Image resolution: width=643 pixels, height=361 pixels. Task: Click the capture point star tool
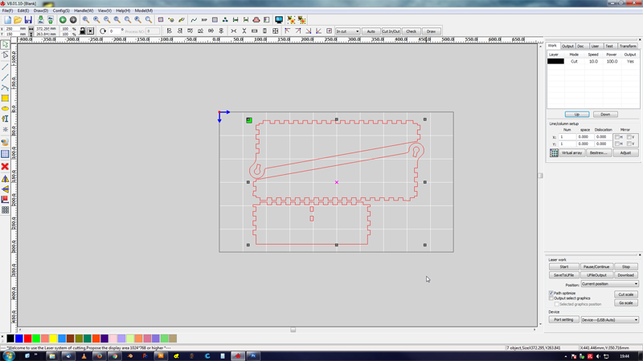click(5, 129)
